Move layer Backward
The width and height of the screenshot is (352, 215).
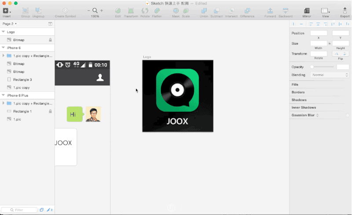pos(285,11)
